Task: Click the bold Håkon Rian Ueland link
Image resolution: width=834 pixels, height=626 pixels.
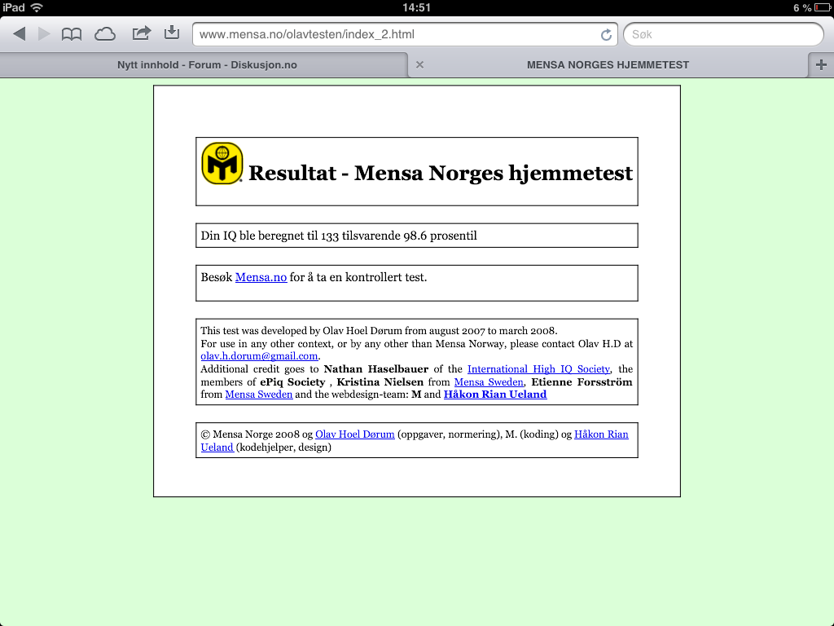Action: [x=495, y=395]
